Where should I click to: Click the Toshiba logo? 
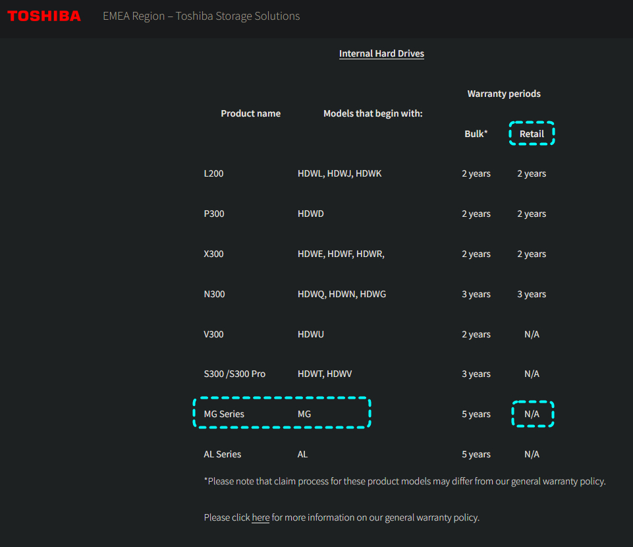[x=44, y=16]
